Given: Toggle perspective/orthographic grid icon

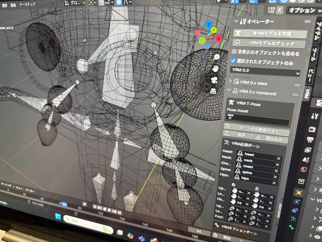Looking at the screenshot, I should (213, 91).
